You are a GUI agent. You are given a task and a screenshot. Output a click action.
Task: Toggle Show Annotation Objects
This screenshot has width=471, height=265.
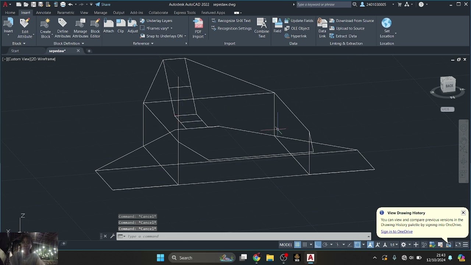[x=371, y=245]
